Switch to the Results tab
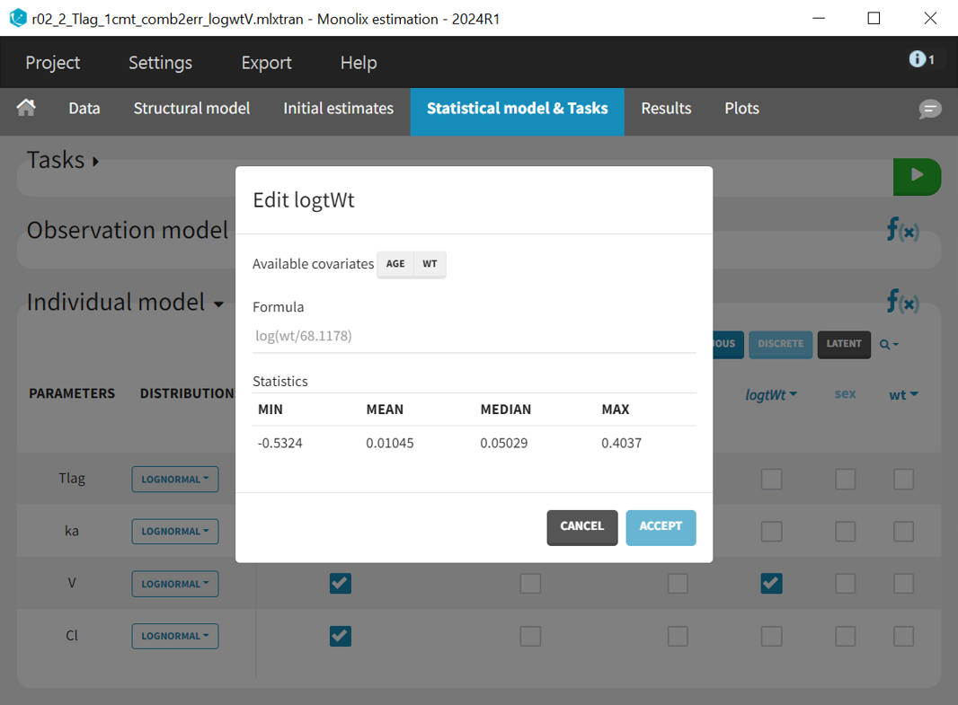The height and width of the screenshot is (705, 958). click(666, 109)
